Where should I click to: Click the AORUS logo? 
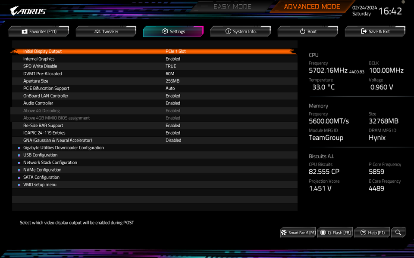point(28,11)
